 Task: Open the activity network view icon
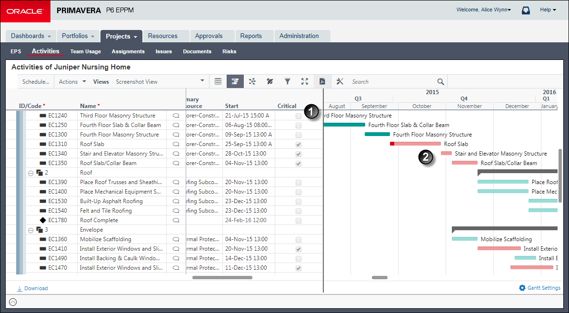point(252,82)
